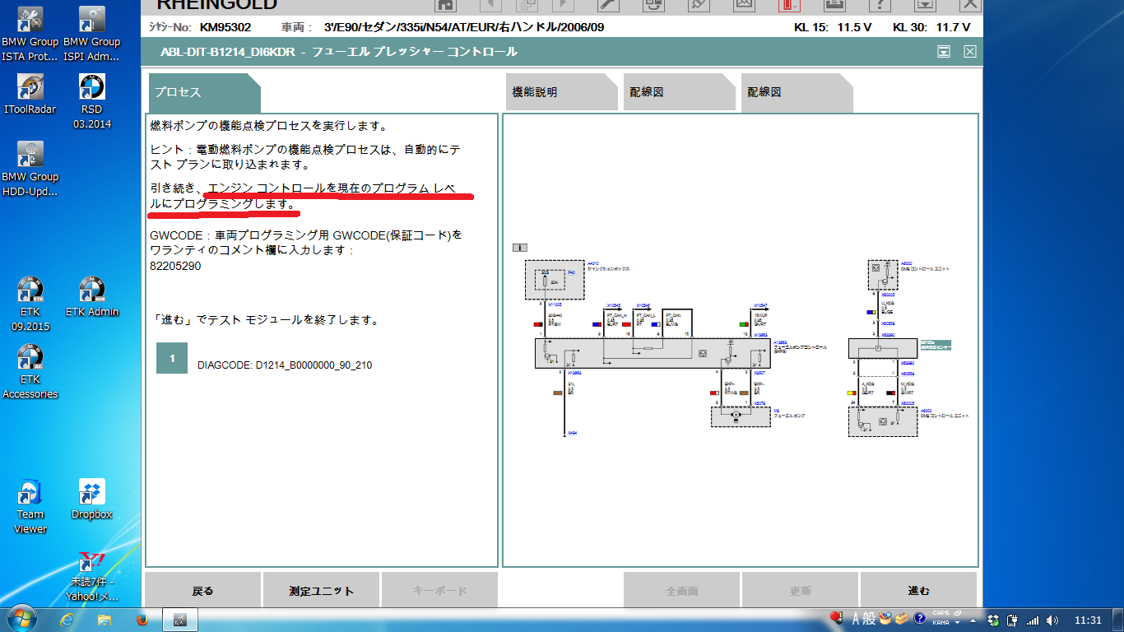This screenshot has width=1124, height=632.
Task: Open help with the question mark icon
Action: point(880,4)
